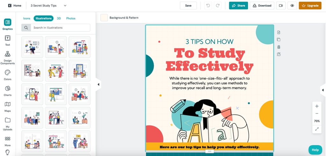The height and width of the screenshot is (156, 326).
Task: Select the phone screen illustration thumbnail
Action: (32, 94)
